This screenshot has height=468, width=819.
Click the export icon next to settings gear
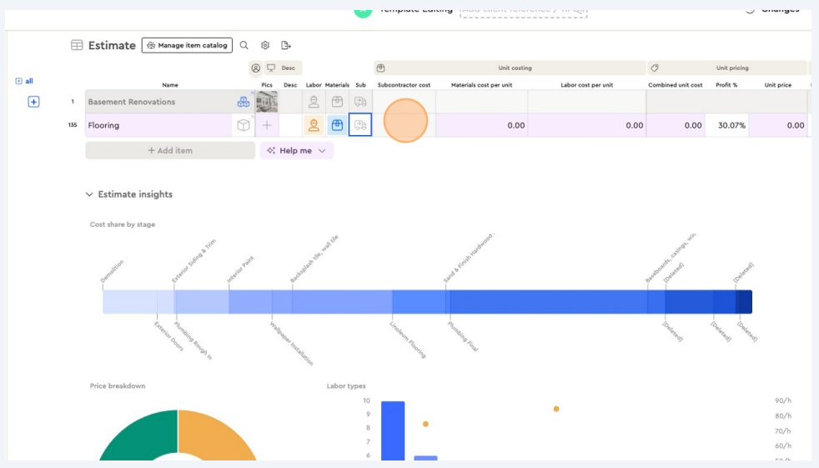pyautogui.click(x=286, y=45)
